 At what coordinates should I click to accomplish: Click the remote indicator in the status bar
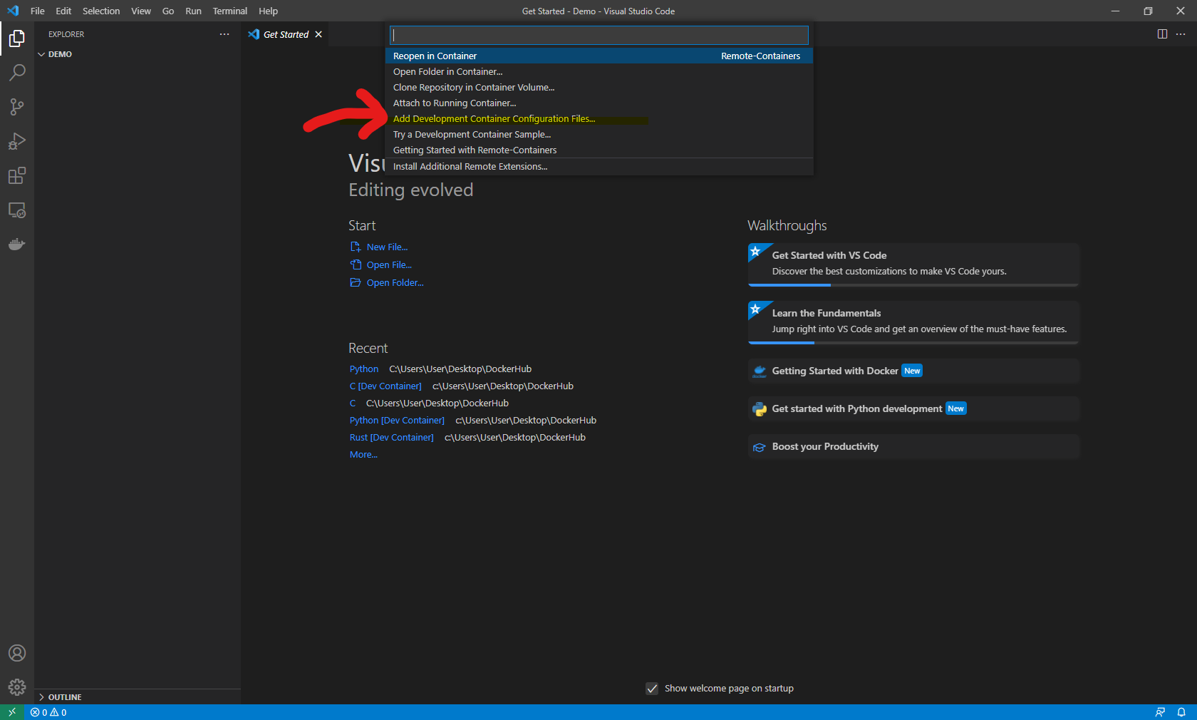tap(11, 712)
